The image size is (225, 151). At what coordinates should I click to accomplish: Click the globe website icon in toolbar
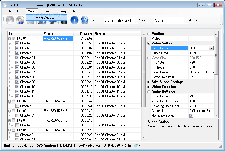(85, 20)
